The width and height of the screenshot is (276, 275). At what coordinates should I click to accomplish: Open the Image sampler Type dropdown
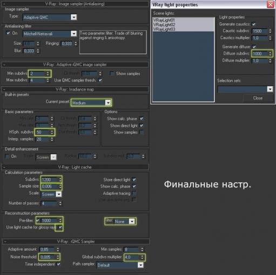[73, 17]
